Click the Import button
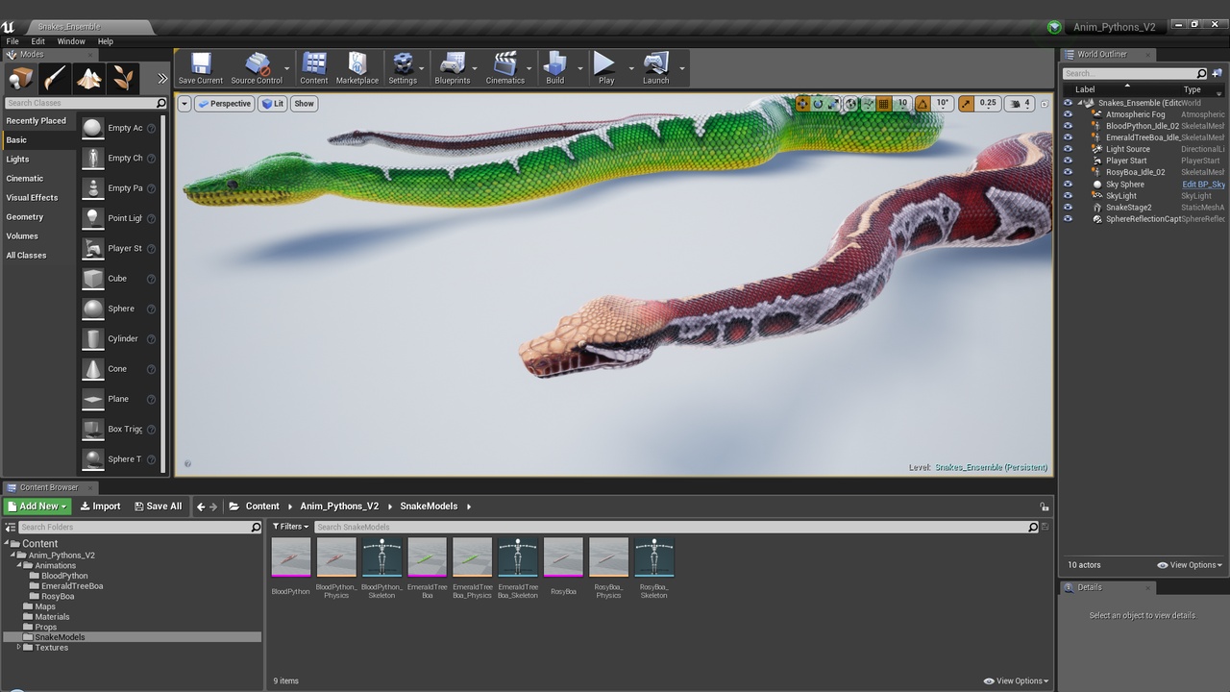The image size is (1230, 692). pos(100,507)
